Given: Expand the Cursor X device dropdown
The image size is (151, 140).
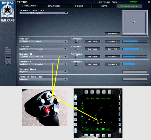Looking at the screenshot, I should coord(43,56).
